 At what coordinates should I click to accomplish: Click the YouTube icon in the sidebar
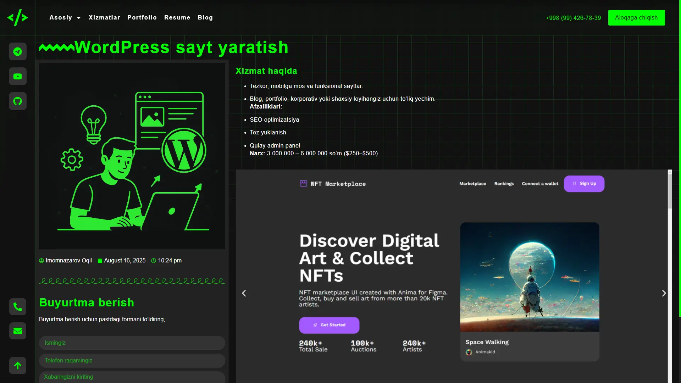(x=17, y=76)
